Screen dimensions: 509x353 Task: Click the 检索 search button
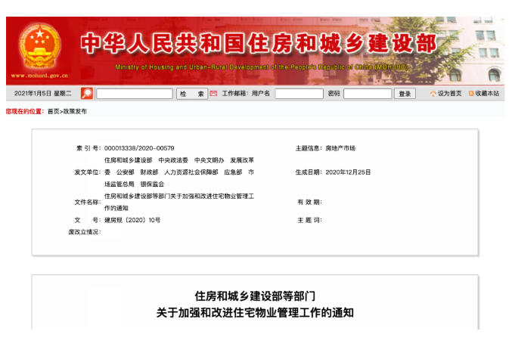coord(192,94)
